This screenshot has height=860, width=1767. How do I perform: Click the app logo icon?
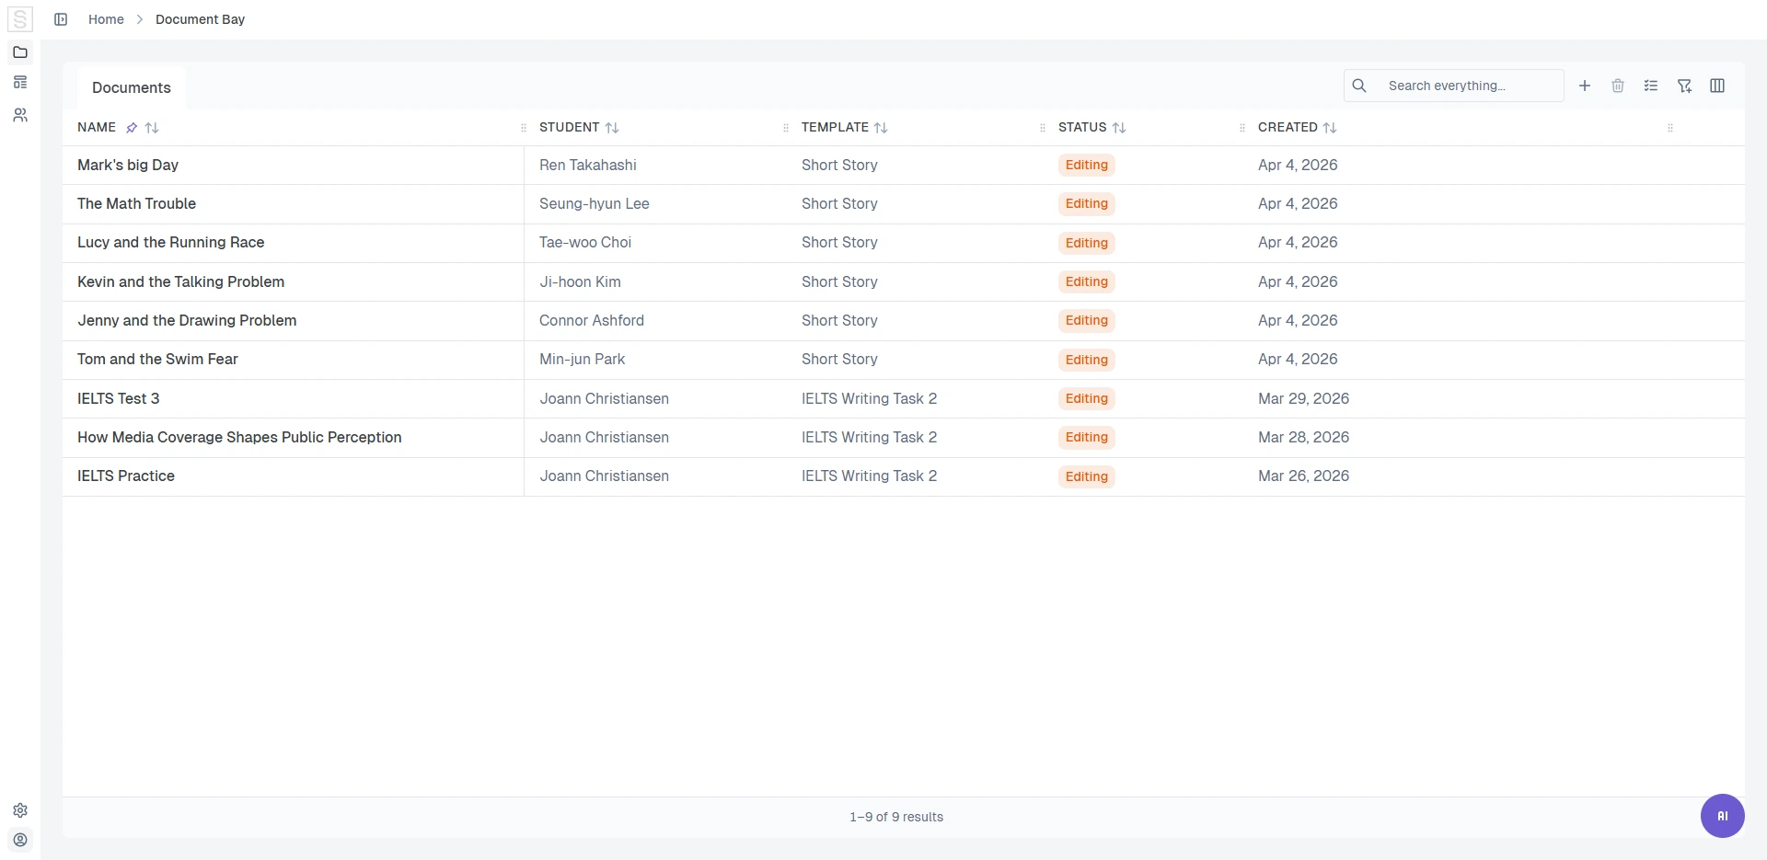[x=19, y=19]
